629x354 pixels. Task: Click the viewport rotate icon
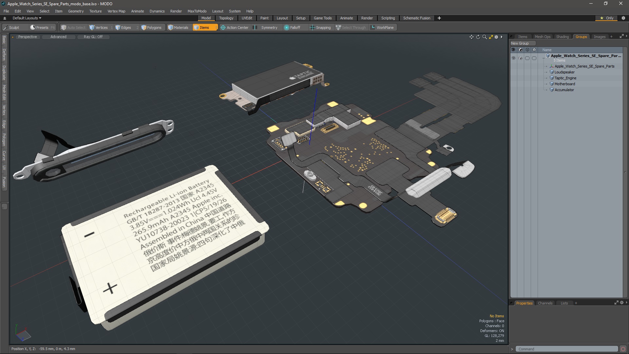[x=478, y=37]
